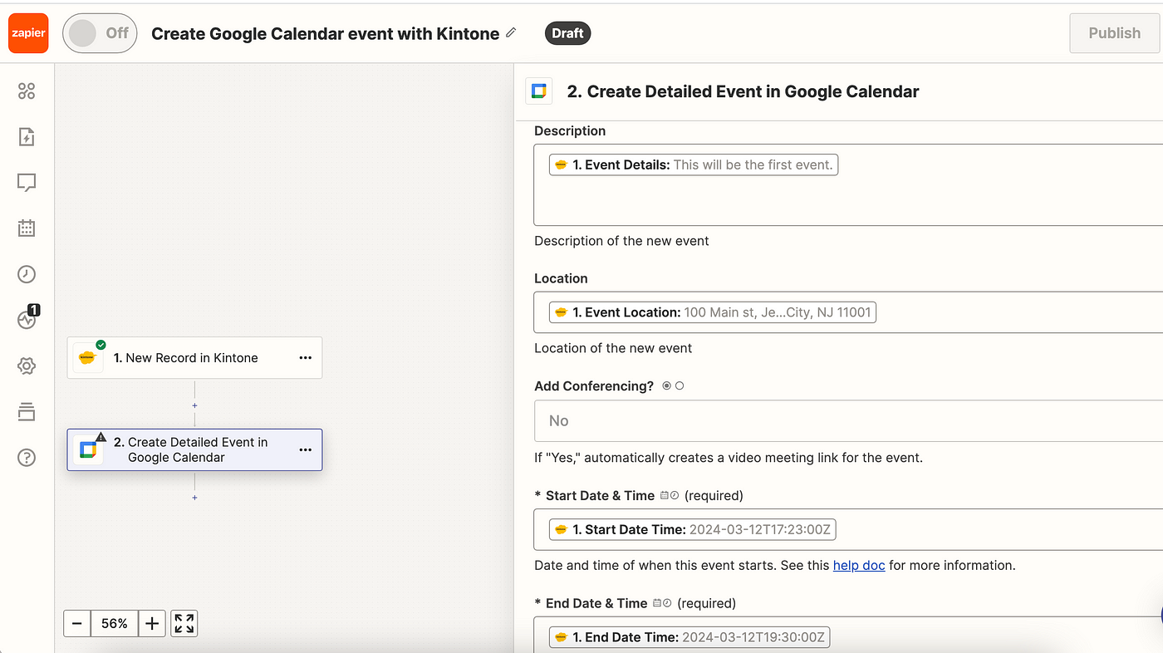Click the Start Date & Time input field

pos(847,529)
